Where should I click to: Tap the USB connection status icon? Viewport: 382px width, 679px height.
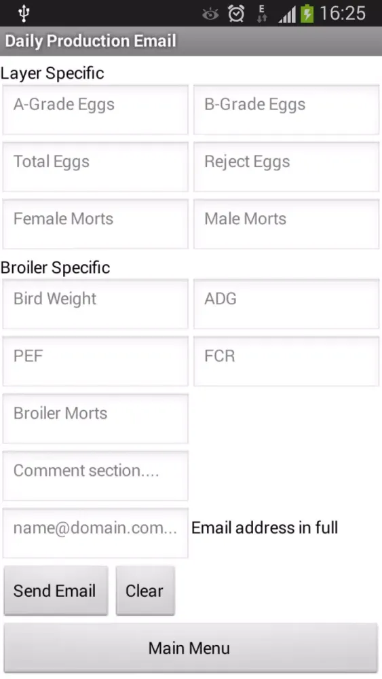(24, 14)
